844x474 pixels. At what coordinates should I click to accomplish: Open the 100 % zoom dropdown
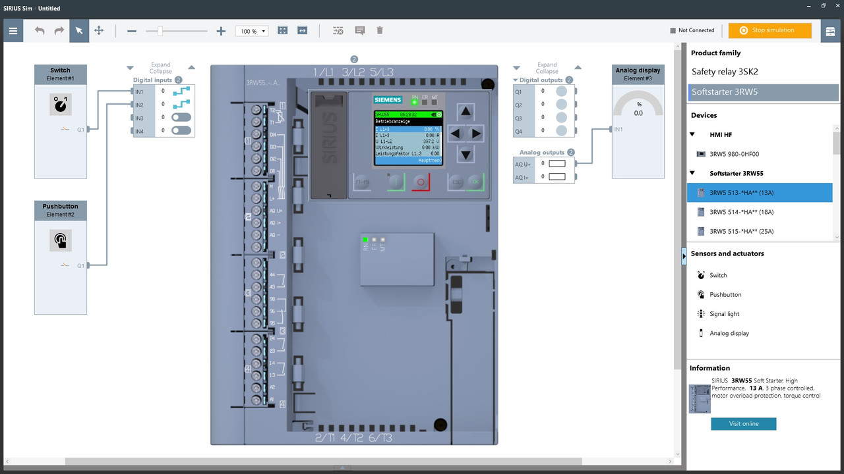click(253, 31)
